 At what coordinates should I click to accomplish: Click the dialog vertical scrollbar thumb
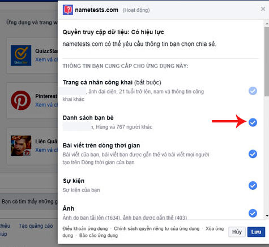267,62
